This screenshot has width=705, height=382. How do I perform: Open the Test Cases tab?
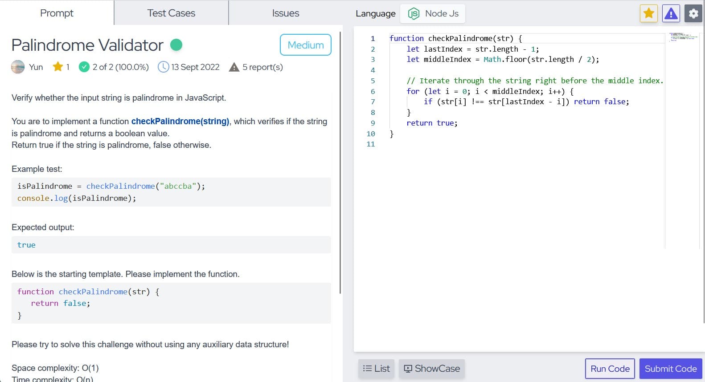click(171, 13)
